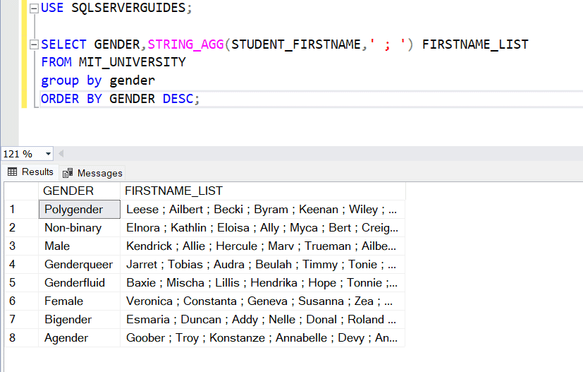Image resolution: width=583 pixels, height=372 pixels.
Task: Select the Non-binary cell
Action: [79, 227]
